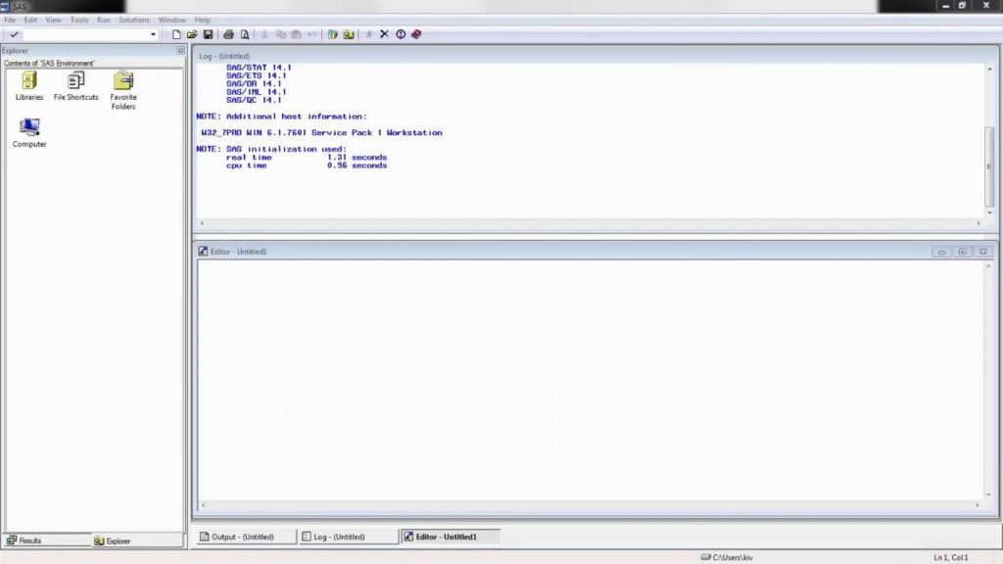
Task: Click the Clear All X icon
Action: tap(384, 34)
